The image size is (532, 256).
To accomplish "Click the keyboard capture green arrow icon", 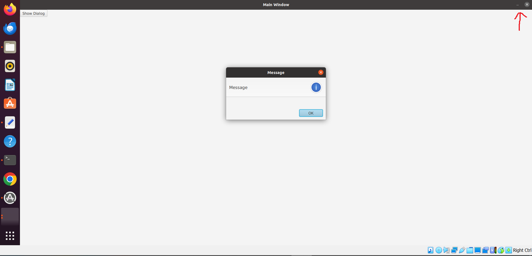I will (508, 250).
